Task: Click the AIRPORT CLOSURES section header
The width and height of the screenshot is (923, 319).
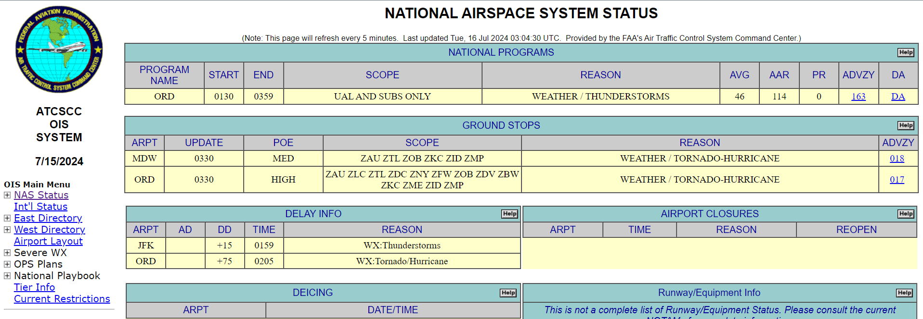Action: click(710, 214)
